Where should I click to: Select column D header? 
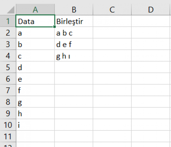151,9
